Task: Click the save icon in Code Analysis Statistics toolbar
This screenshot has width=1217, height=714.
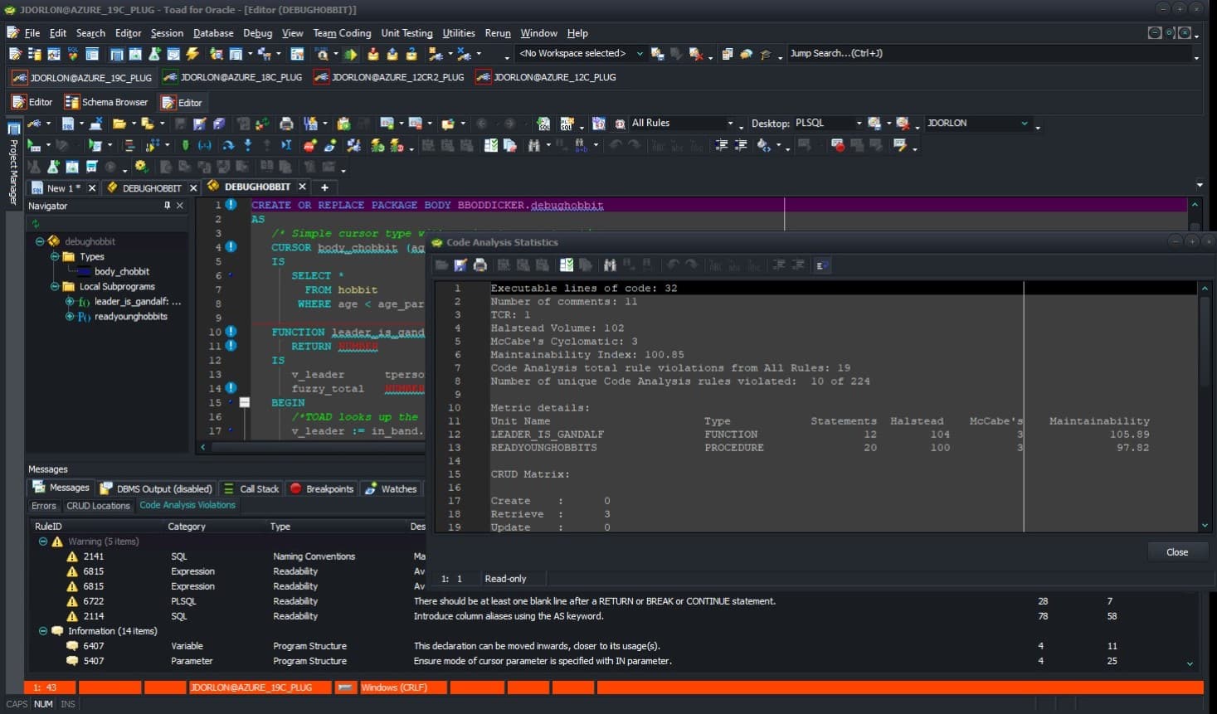Action: 460,265
